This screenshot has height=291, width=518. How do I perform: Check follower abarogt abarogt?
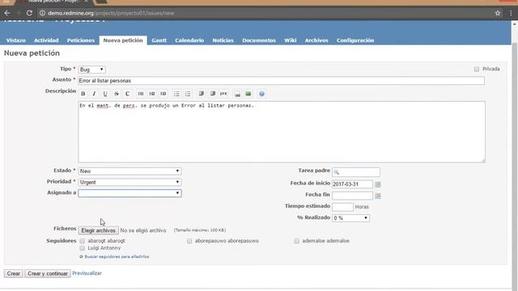coord(83,241)
